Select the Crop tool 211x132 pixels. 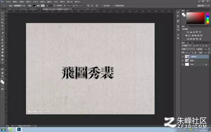tap(2, 26)
